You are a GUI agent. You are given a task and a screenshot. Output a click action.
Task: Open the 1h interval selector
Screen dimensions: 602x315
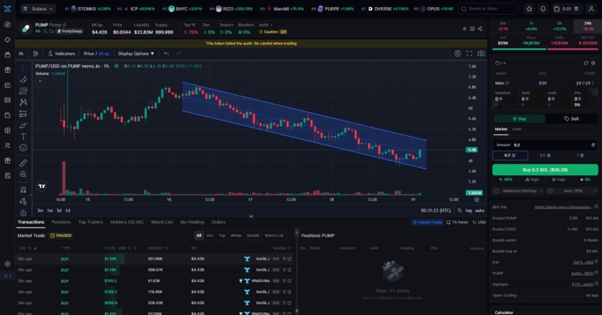[x=21, y=53]
